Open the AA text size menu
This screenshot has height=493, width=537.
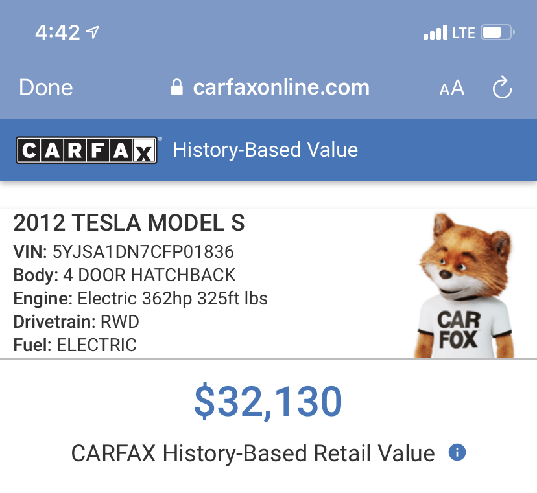(452, 89)
